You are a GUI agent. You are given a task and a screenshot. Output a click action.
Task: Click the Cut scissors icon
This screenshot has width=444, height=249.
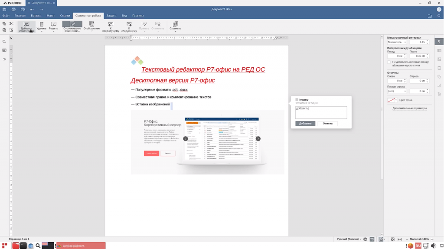[11, 24]
